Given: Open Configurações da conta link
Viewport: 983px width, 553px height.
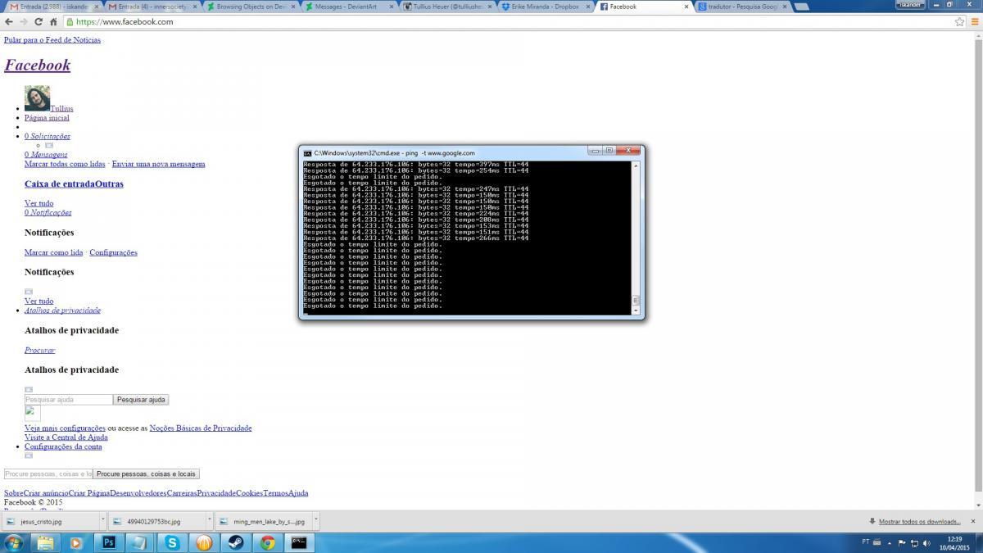Looking at the screenshot, I should pyautogui.click(x=63, y=447).
